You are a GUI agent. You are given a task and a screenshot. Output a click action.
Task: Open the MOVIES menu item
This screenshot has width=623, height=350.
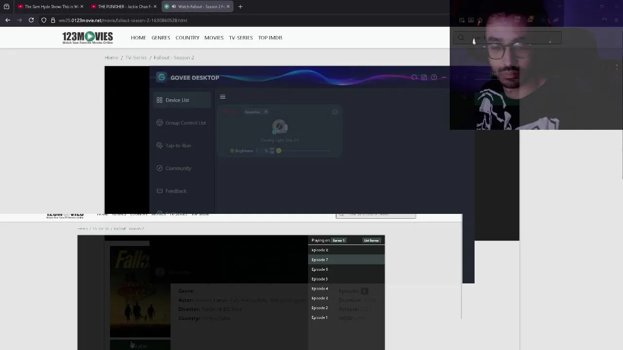point(214,37)
